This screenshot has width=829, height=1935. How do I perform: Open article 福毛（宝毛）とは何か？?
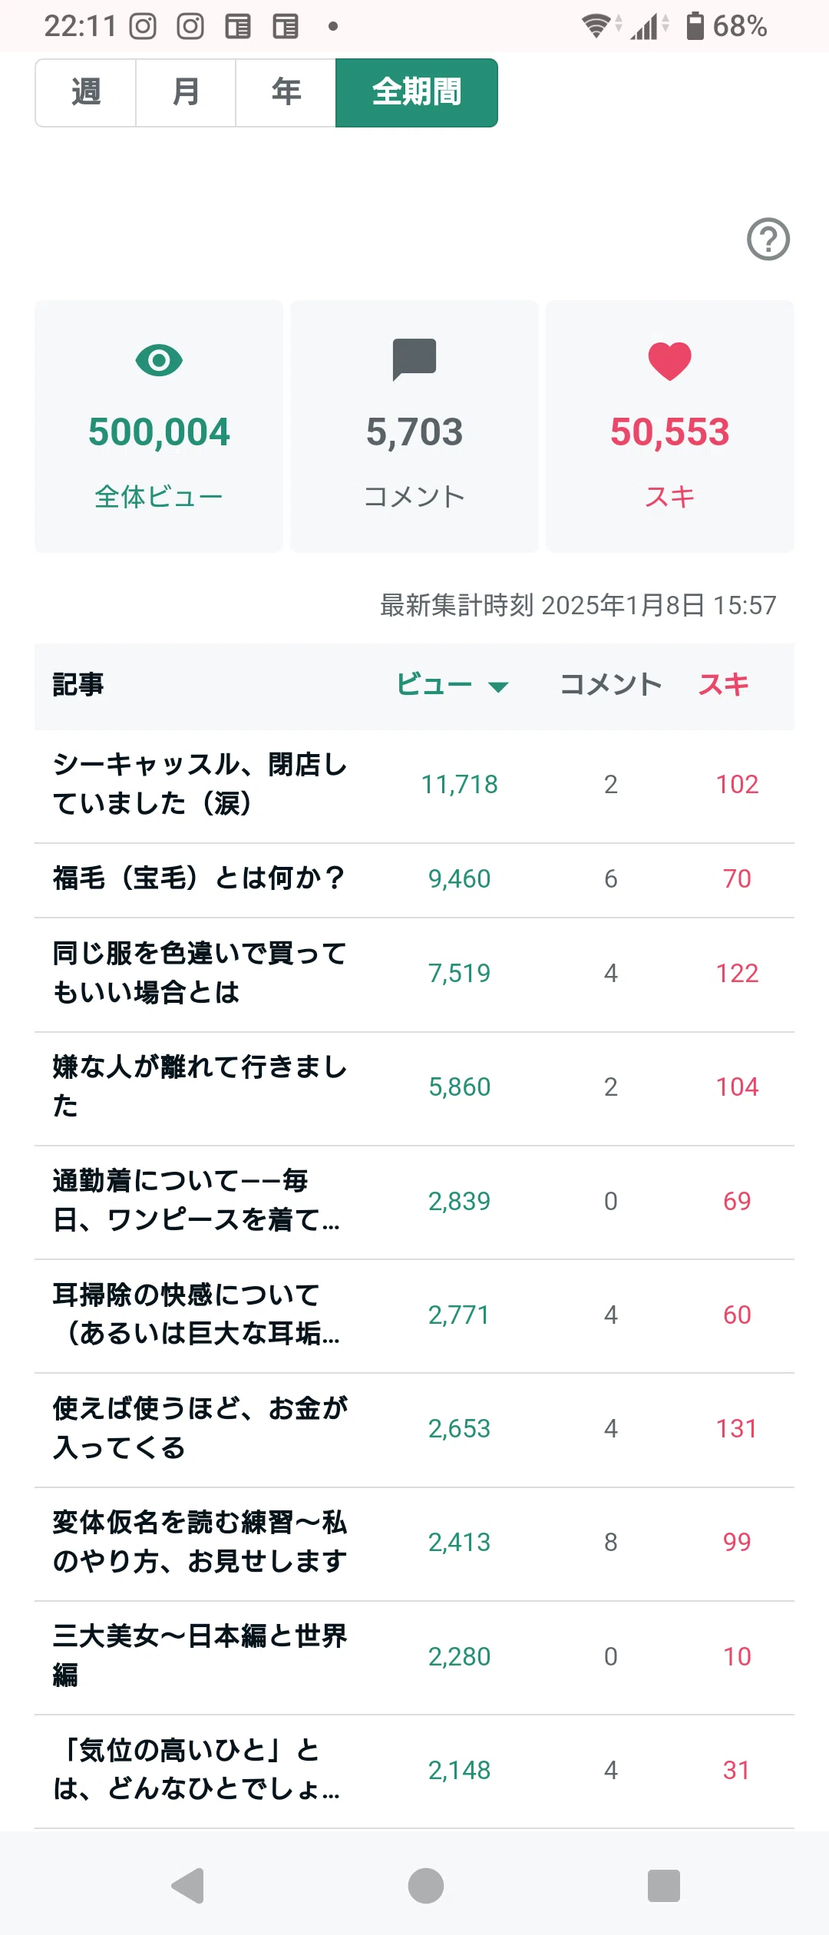pos(414,879)
